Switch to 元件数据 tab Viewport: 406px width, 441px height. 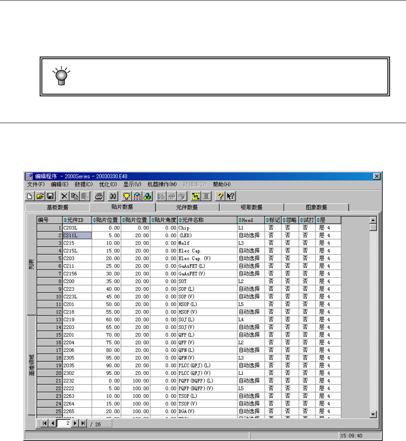click(x=187, y=207)
